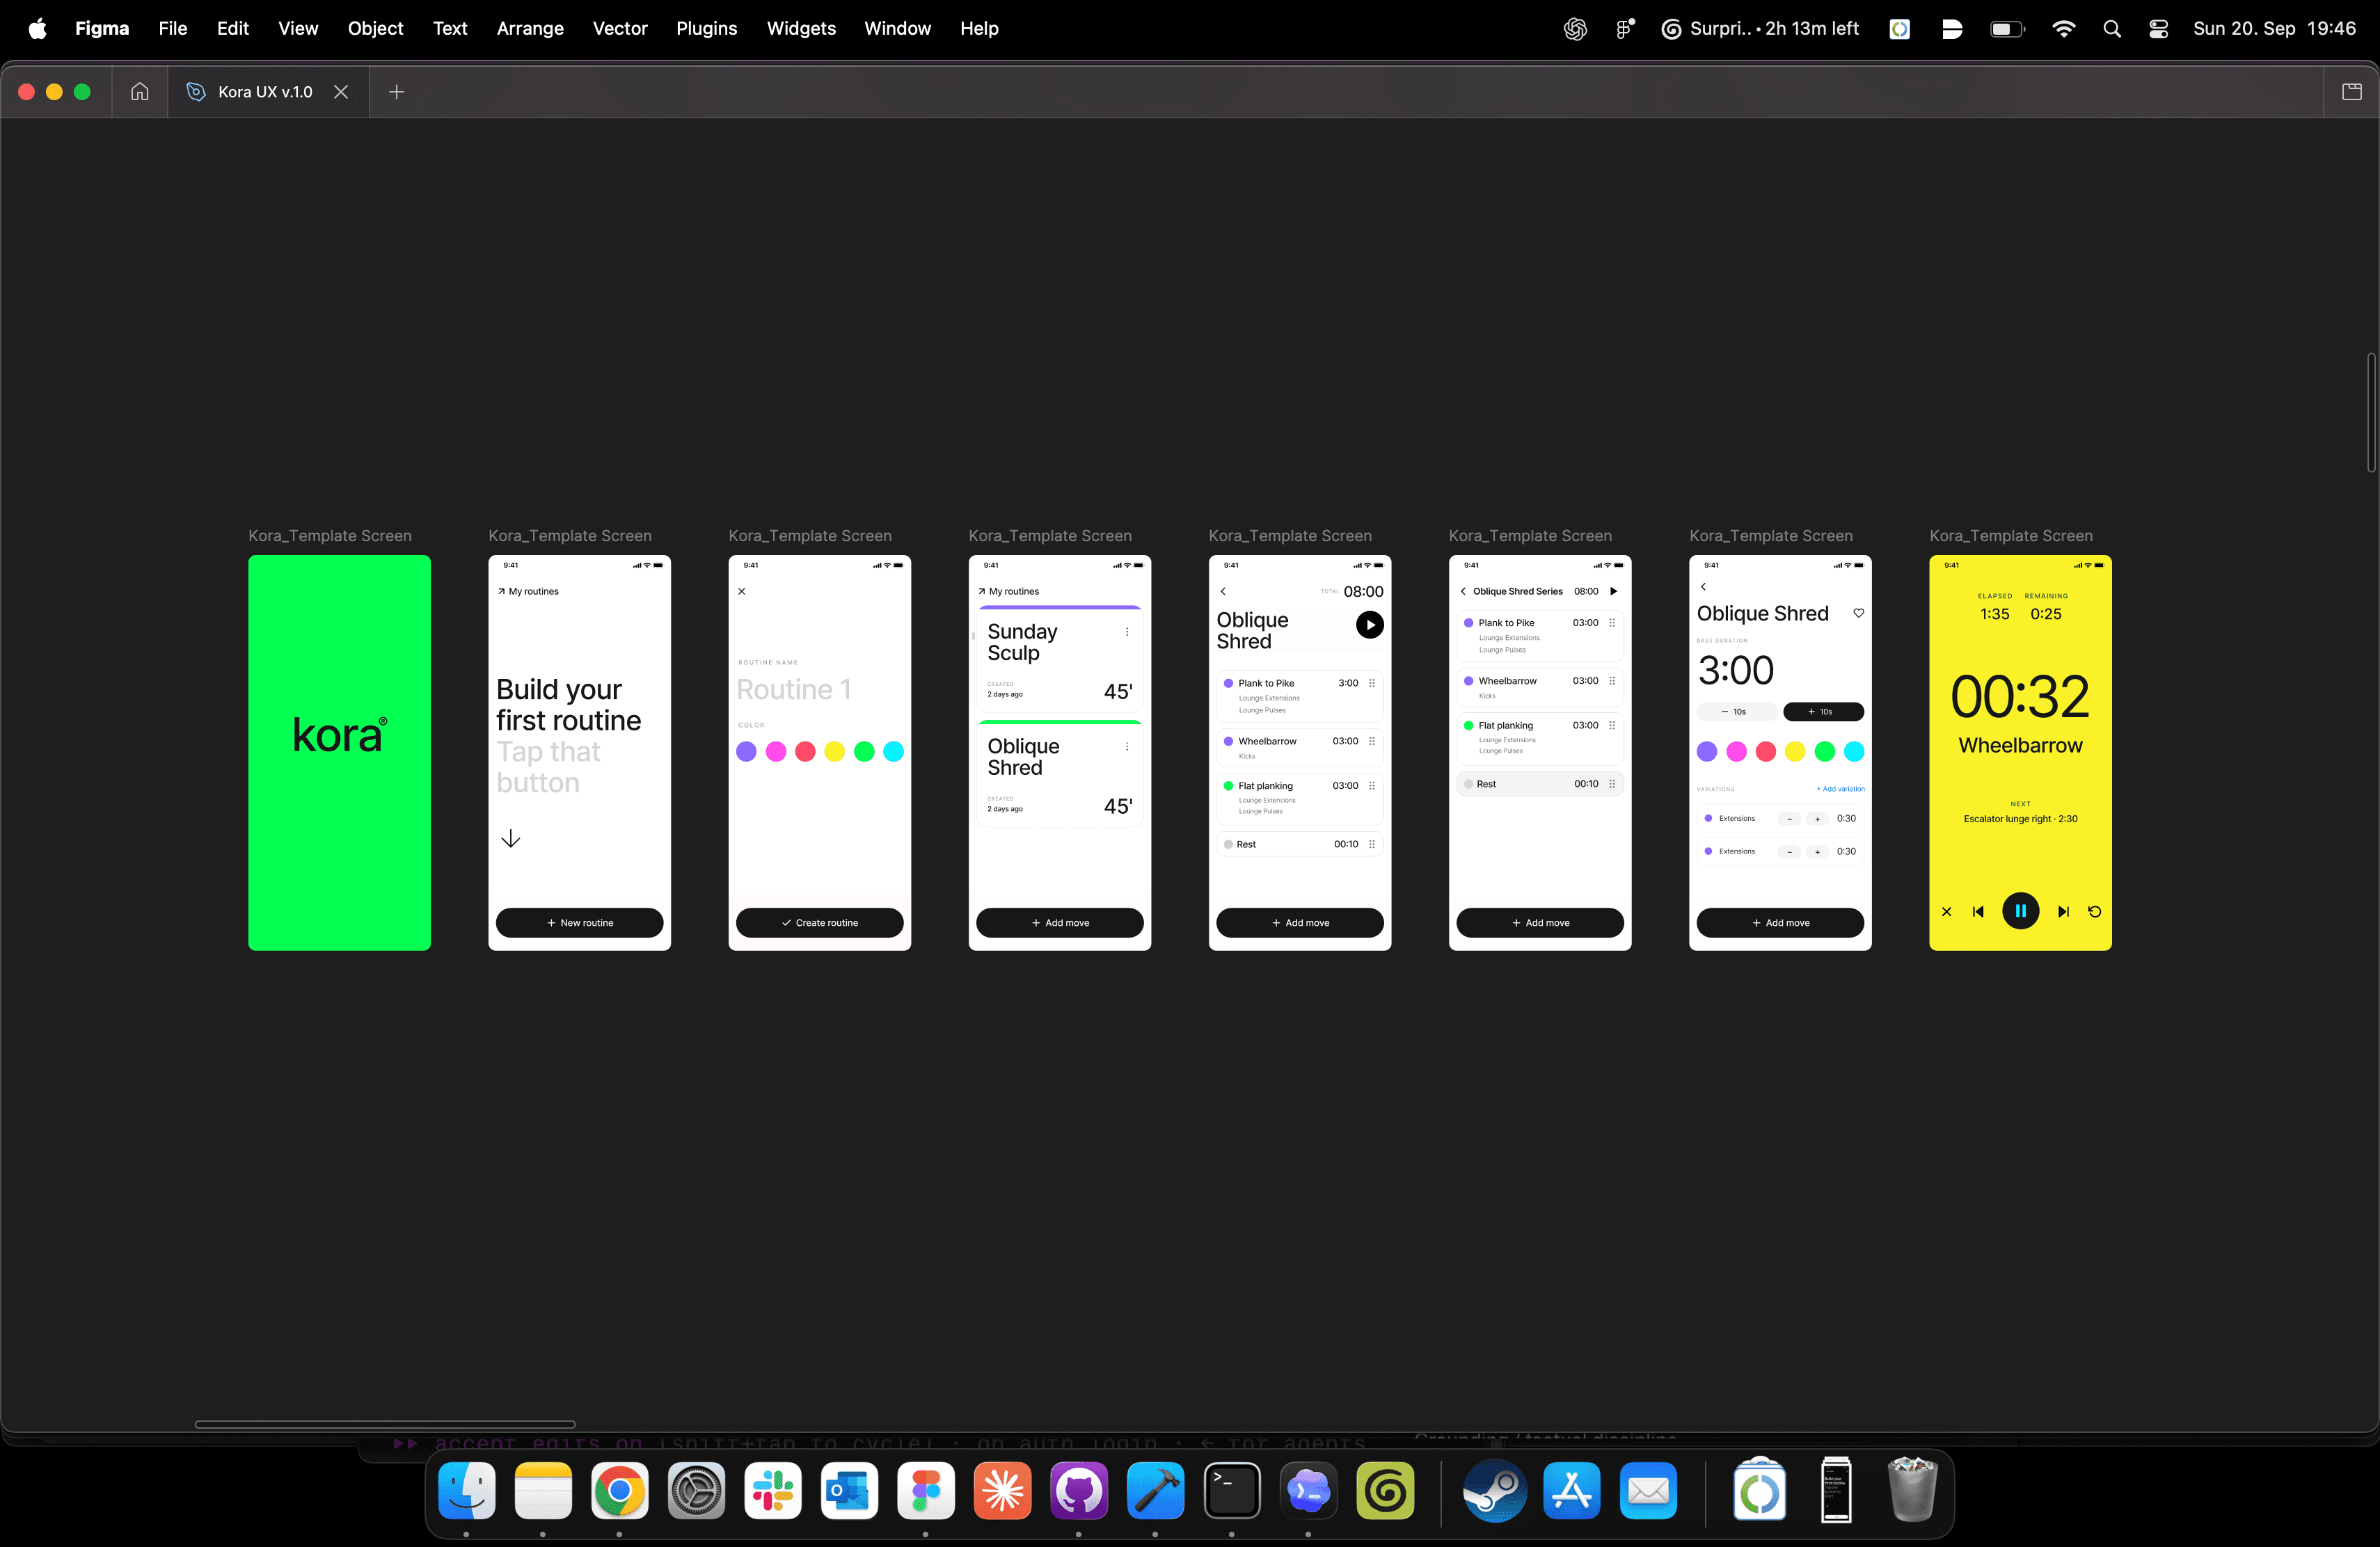Click the Create routine button

(820, 922)
